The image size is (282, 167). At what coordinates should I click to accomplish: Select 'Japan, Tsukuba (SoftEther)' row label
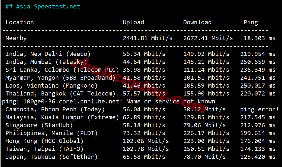[x=51, y=157]
